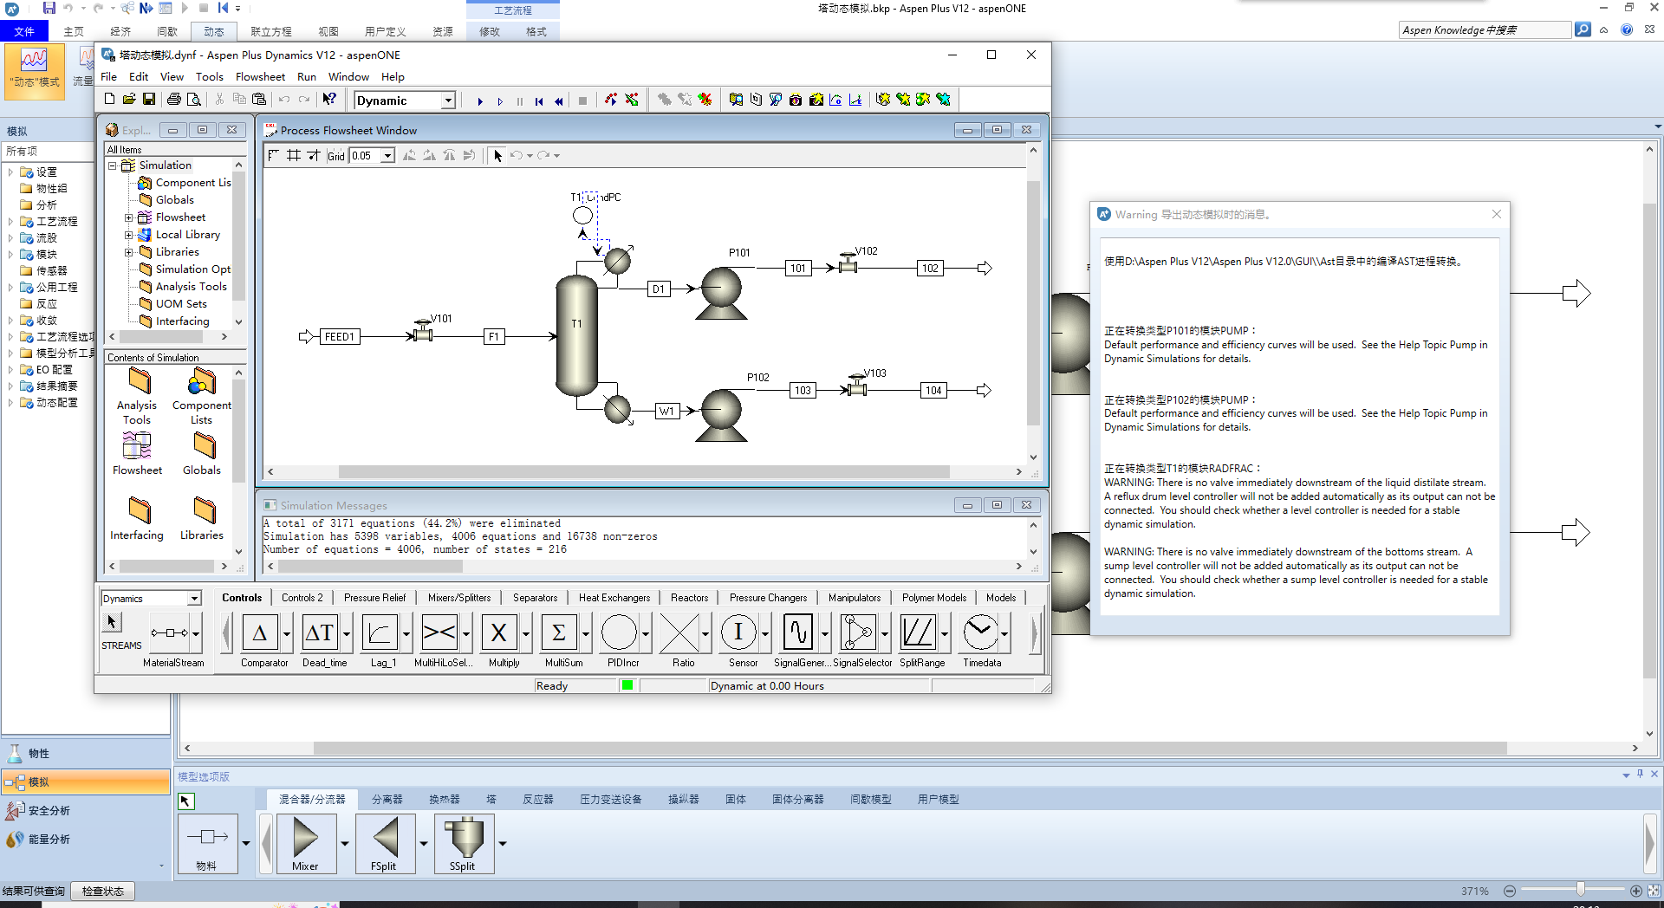Open Tools menu
Viewport: 1664px width, 908px height.
click(209, 77)
